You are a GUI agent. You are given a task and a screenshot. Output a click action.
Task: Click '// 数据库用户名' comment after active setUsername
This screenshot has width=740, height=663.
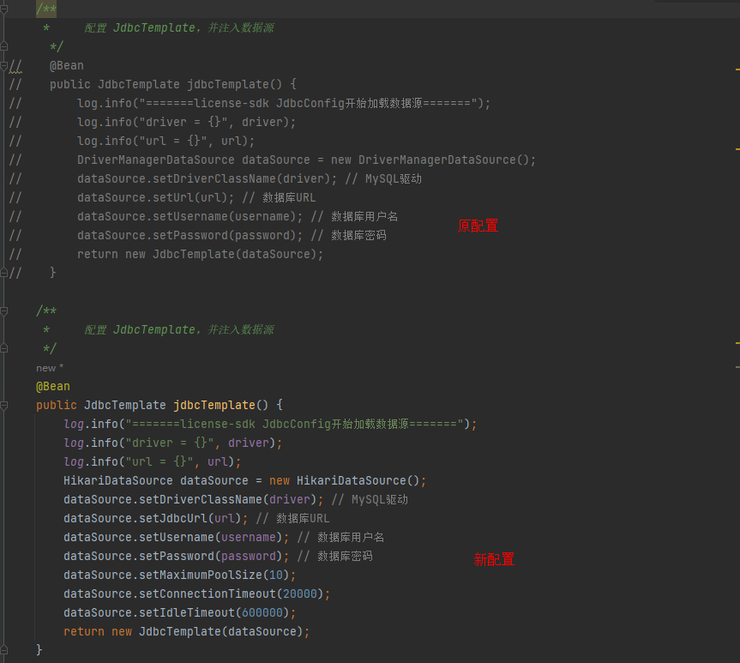coord(340,538)
